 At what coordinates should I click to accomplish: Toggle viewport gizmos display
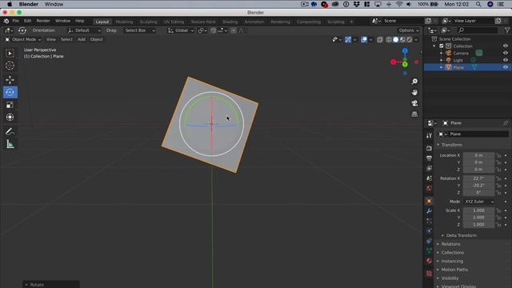[x=348, y=40]
